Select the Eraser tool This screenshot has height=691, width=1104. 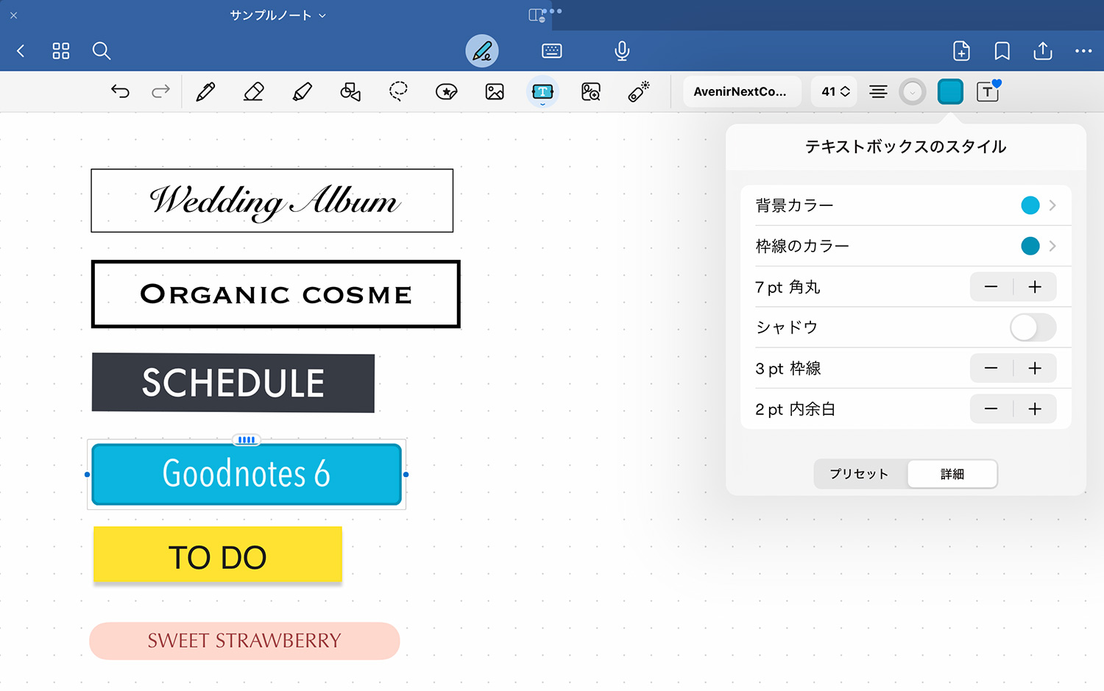(253, 91)
